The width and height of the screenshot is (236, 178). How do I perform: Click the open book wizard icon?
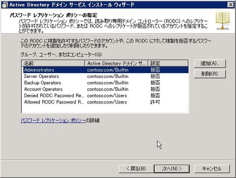pyautogui.click(x=223, y=20)
